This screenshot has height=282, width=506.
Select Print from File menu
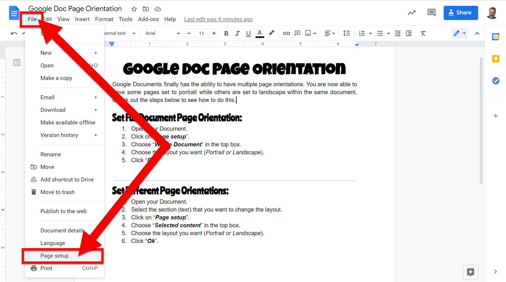pos(65,268)
